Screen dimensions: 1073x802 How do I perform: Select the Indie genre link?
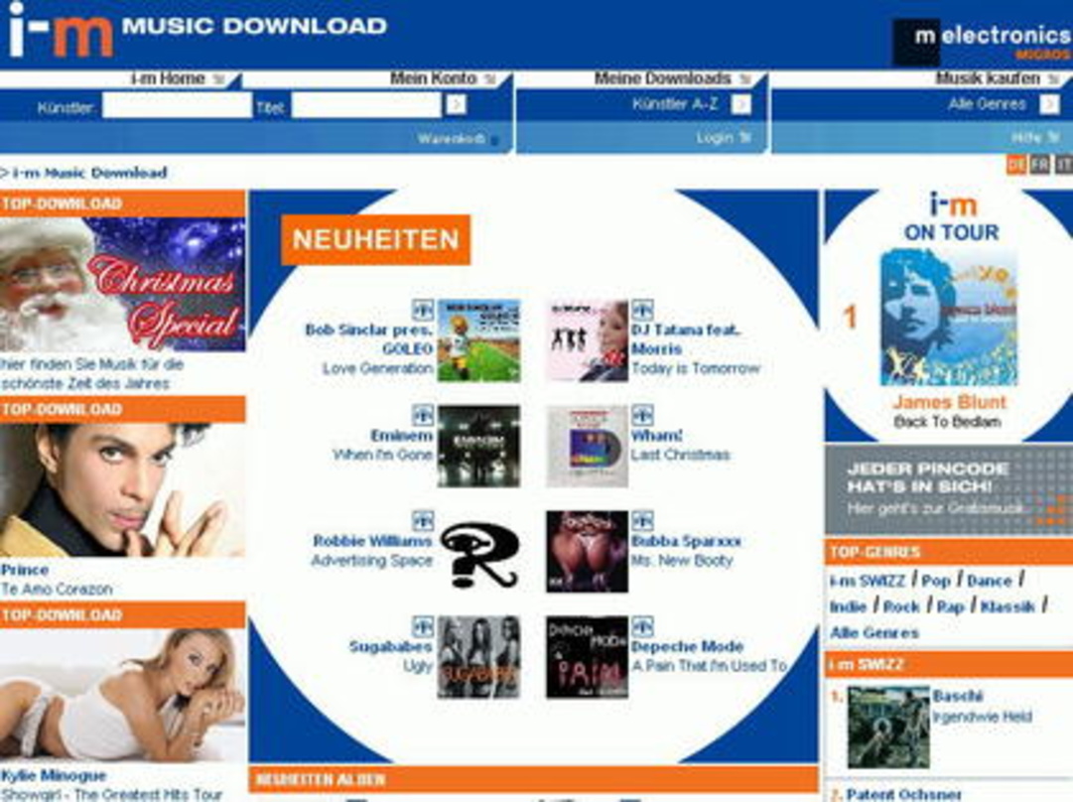click(849, 607)
